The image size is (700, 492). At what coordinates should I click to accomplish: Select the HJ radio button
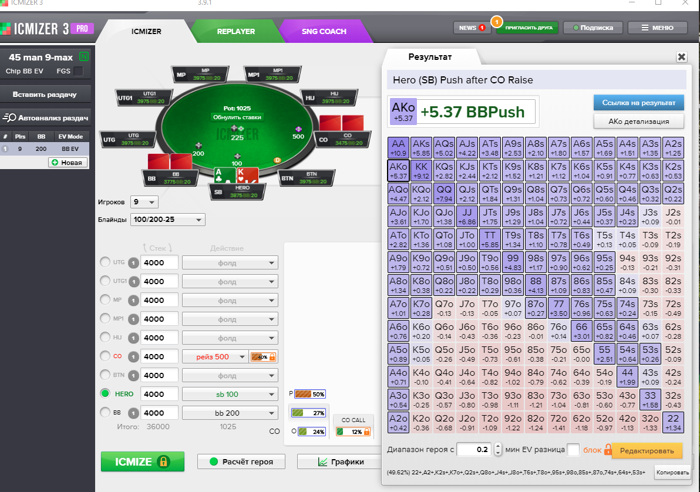[105, 337]
